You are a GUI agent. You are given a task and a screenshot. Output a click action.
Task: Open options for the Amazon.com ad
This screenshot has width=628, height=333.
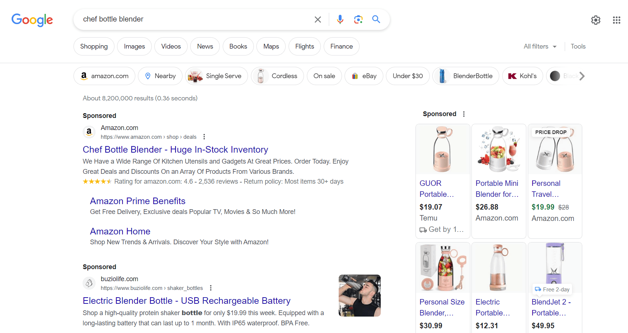coord(204,136)
